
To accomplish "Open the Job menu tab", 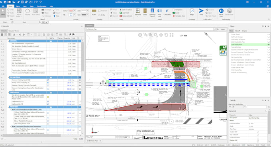I will 3,6.
